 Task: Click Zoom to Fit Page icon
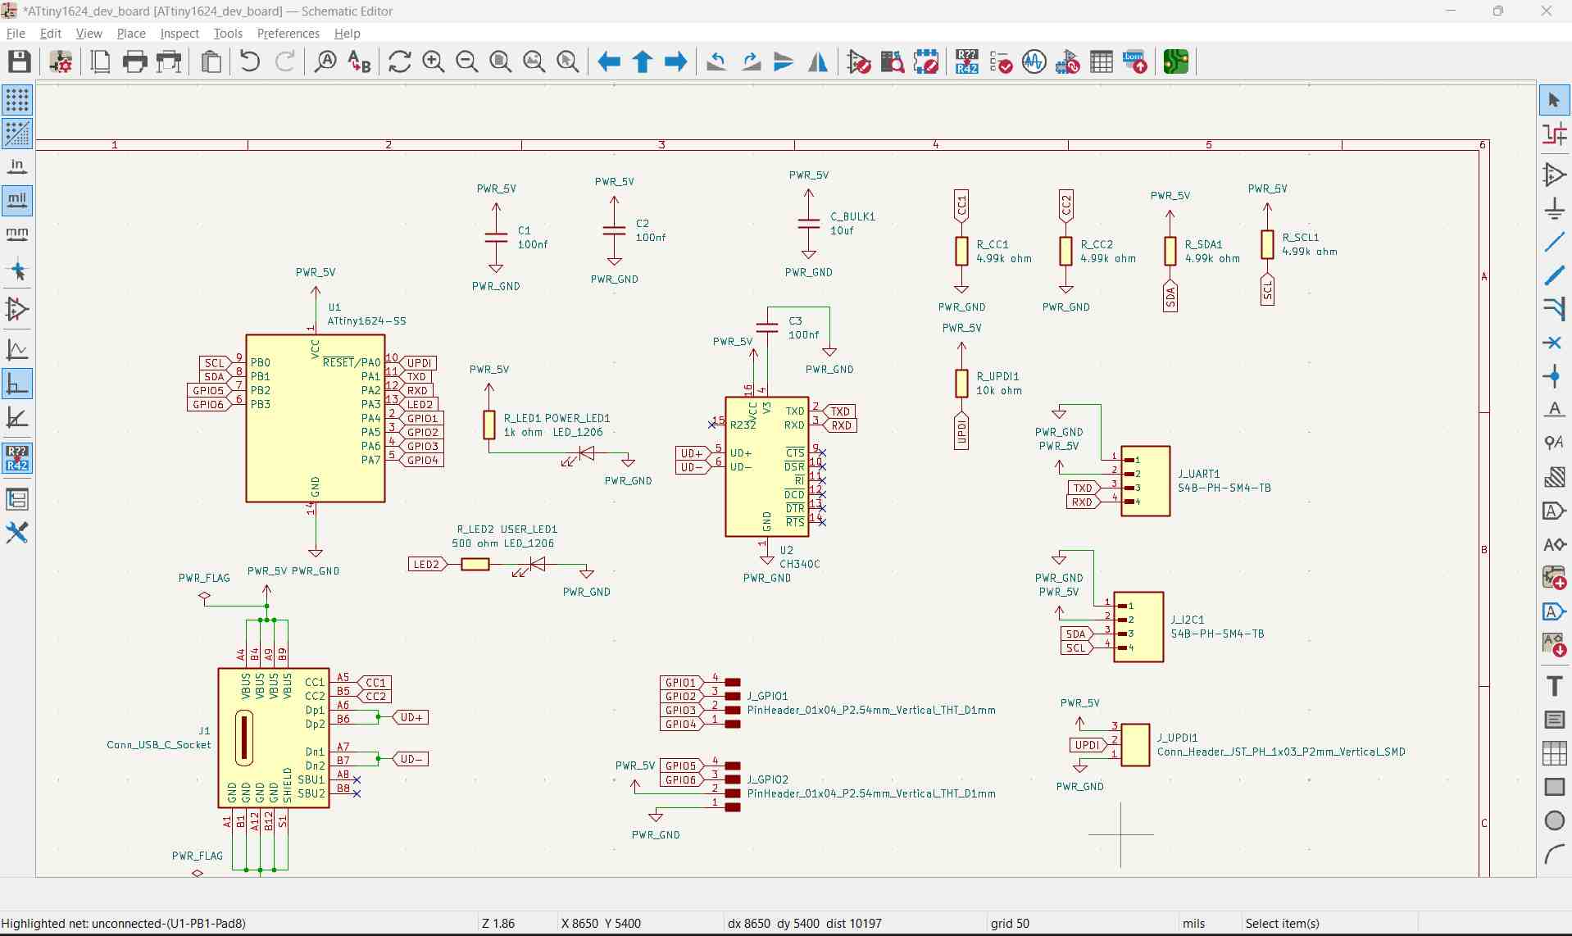tap(500, 62)
